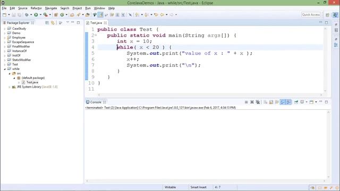Navigate Forward with the right arrow icon
340x191 pixels.
[x=171, y=15]
